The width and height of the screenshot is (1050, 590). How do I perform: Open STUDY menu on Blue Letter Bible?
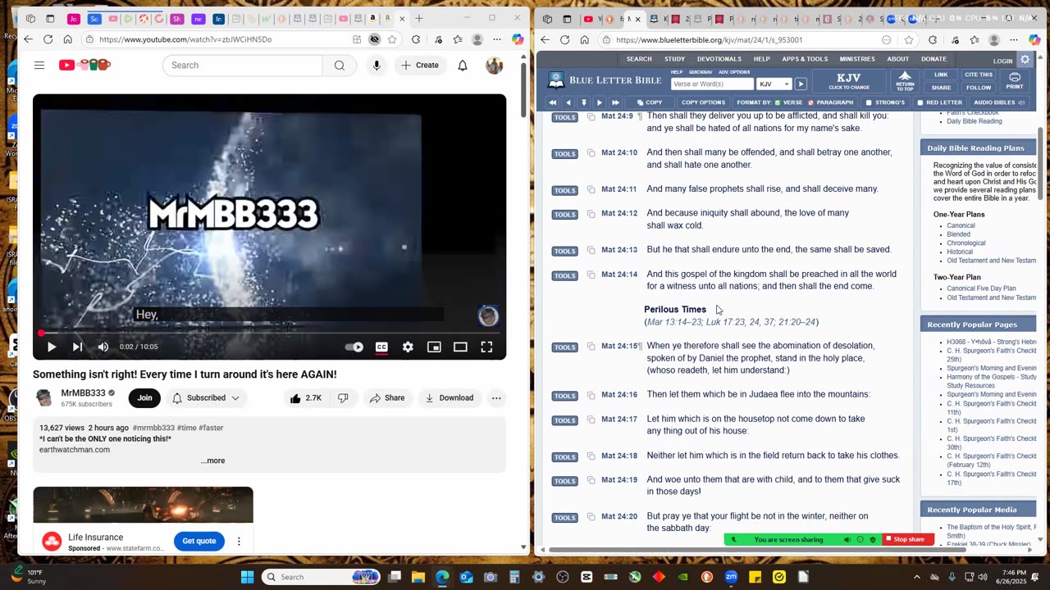(x=674, y=59)
